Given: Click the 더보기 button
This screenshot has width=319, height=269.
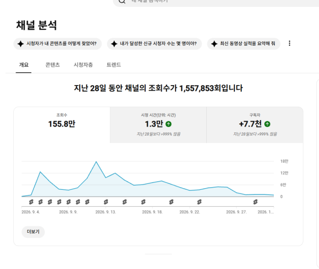Looking at the screenshot, I should tap(33, 232).
